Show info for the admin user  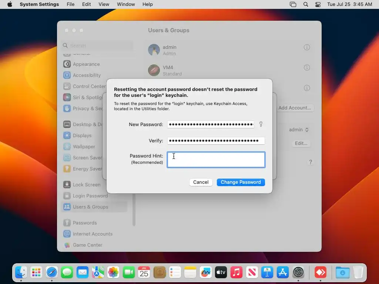click(307, 47)
